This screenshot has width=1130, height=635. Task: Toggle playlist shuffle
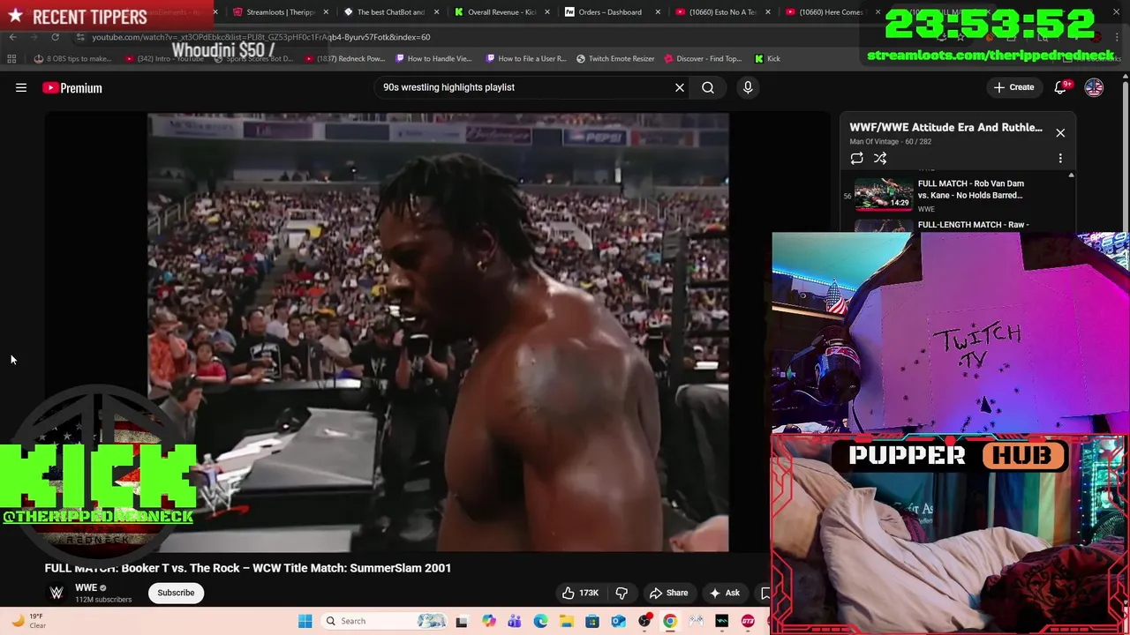pos(880,159)
